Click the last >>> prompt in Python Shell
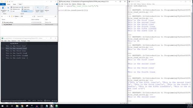Viewport: 193px width, 108px height. click(129, 101)
